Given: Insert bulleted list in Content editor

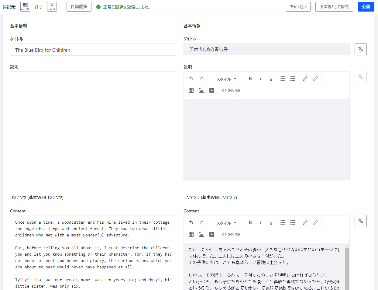Looking at the screenshot, I should pos(293,222).
